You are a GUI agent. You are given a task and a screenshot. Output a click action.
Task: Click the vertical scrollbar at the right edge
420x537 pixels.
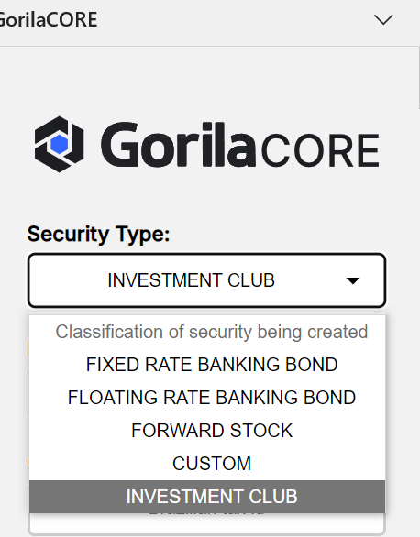(x=418, y=79)
